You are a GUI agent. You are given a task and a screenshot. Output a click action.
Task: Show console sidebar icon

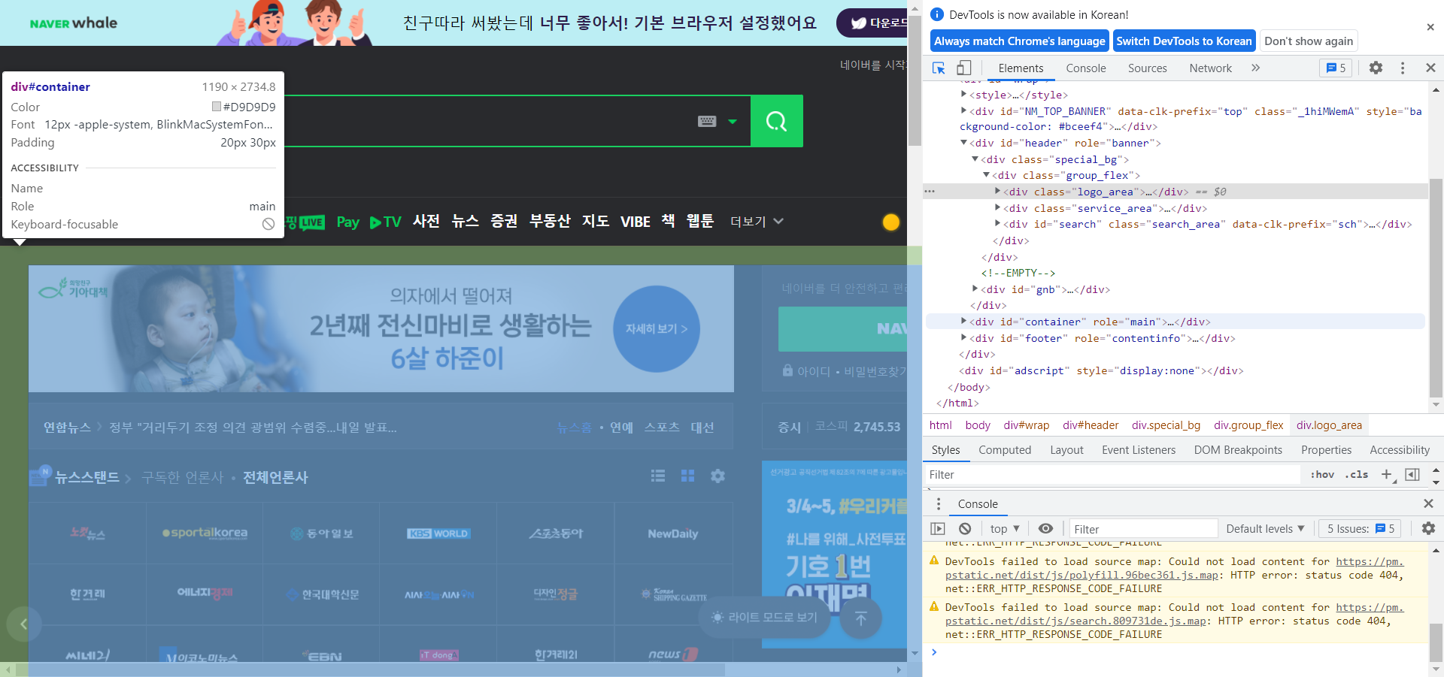[x=938, y=528]
